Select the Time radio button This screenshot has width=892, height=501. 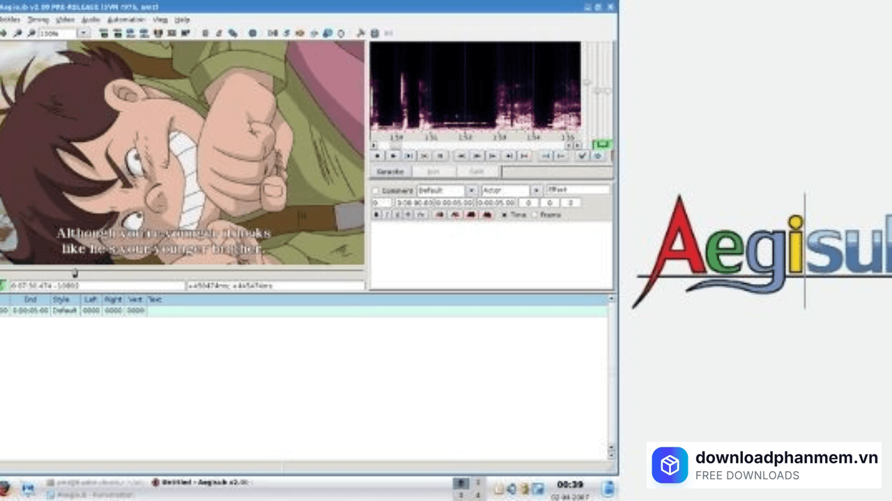pos(506,215)
